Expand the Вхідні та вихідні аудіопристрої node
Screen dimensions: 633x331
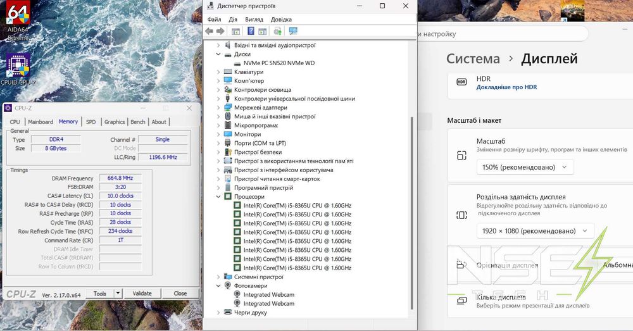[218, 45]
